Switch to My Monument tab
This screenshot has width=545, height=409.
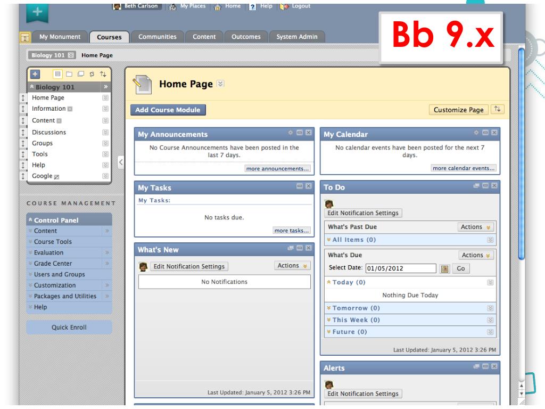coord(60,37)
